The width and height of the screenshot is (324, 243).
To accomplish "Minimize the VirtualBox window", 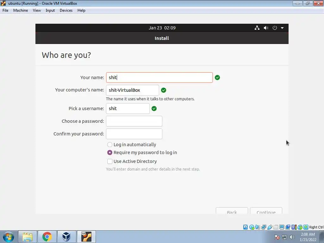I will point(297,3).
